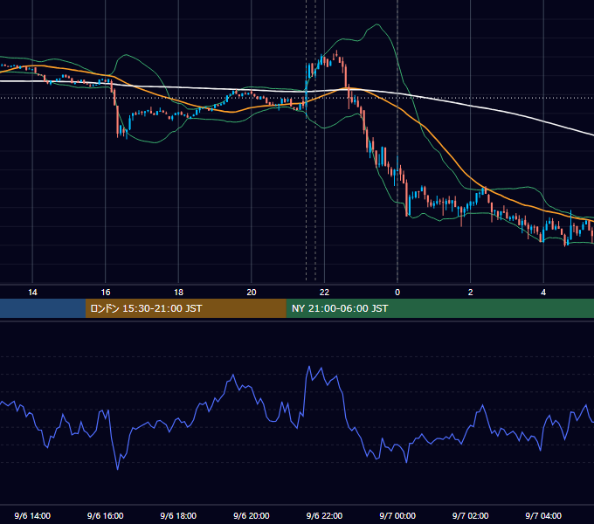This screenshot has width=594, height=524.
Task: Click the 18 hour axis label
Action: tap(178, 293)
